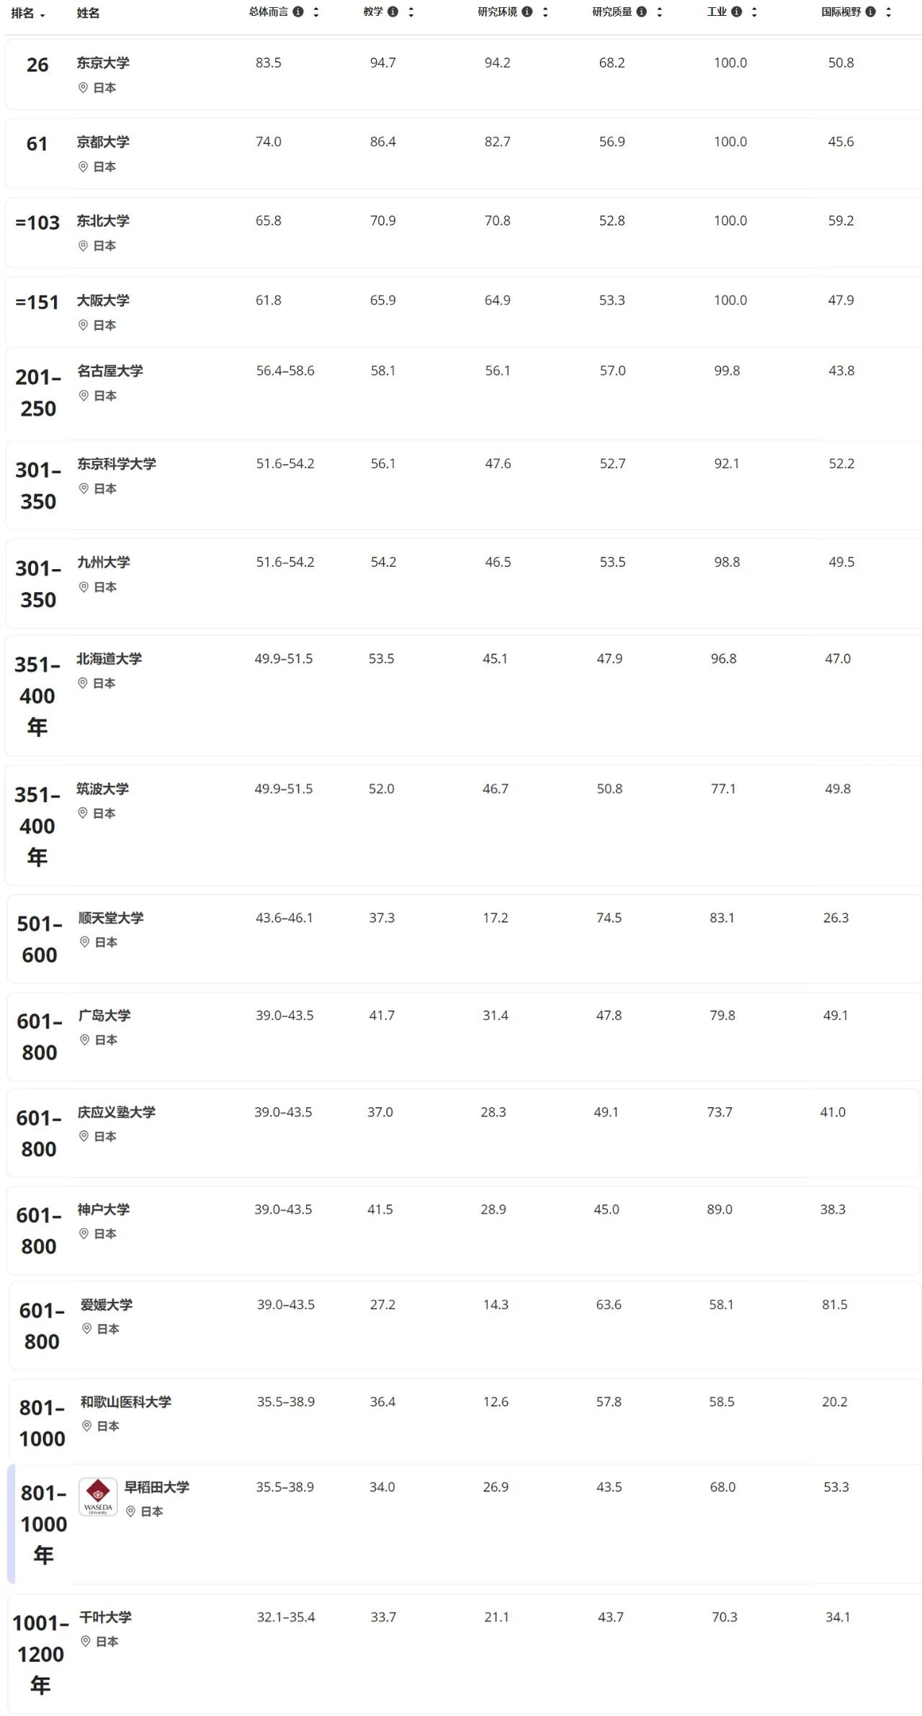Click the location pin under 京都大学
The image size is (922, 1716).
[83, 166]
